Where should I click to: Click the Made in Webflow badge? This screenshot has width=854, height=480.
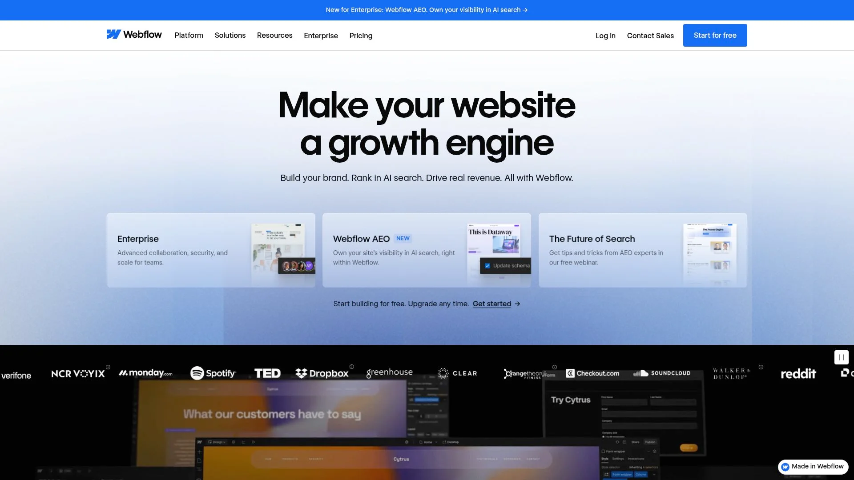tap(813, 467)
